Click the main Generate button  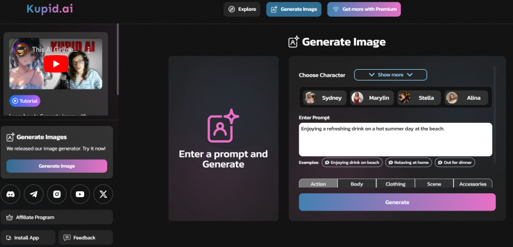point(397,202)
